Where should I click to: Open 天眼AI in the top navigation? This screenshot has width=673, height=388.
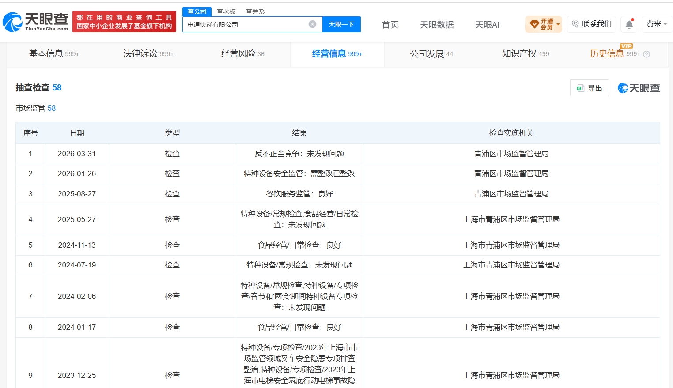pyautogui.click(x=487, y=25)
